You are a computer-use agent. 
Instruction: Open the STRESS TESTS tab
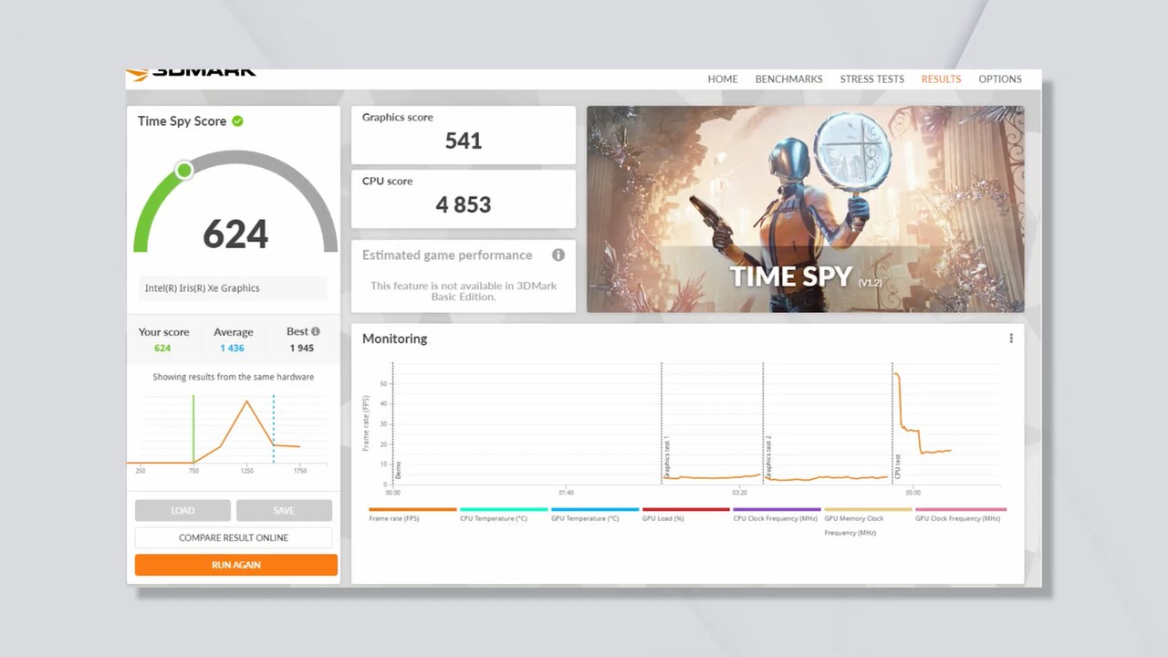coord(871,79)
